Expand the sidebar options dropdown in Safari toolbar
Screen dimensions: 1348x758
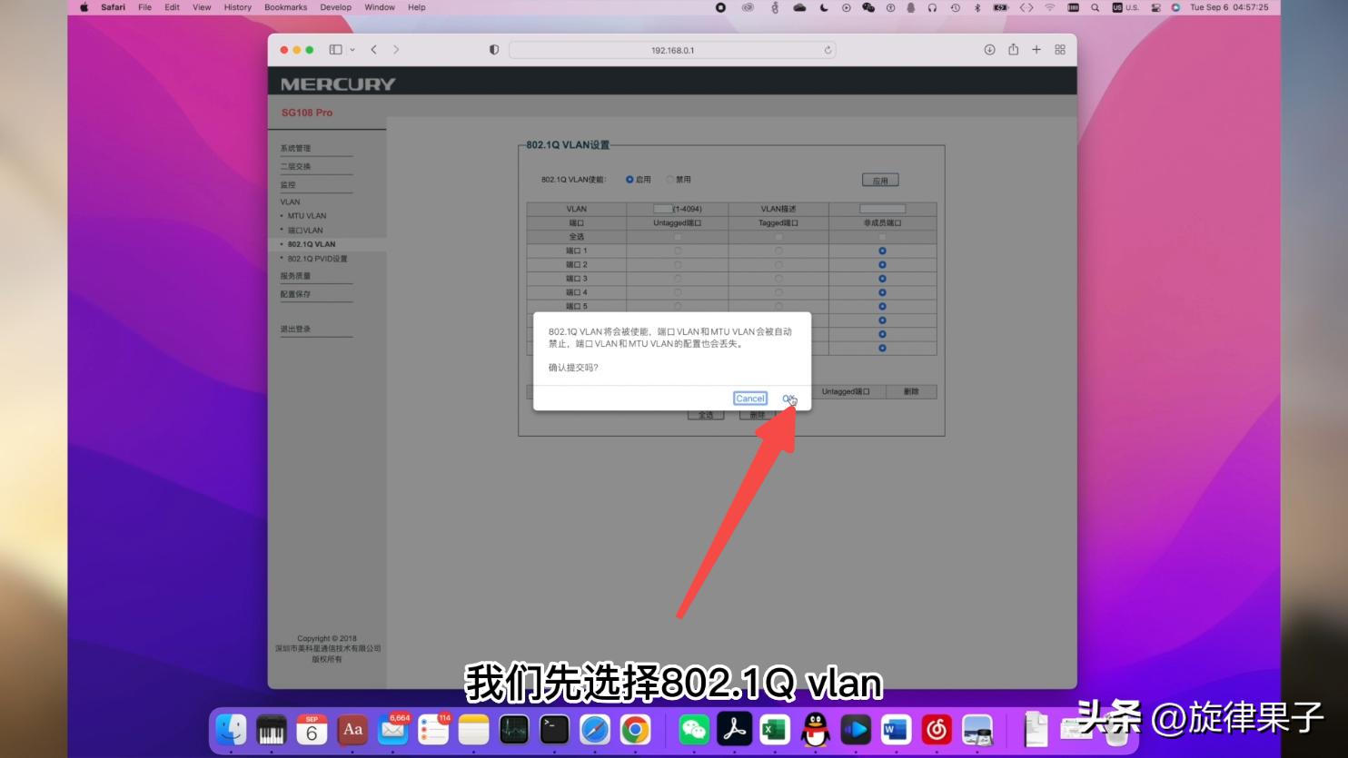(352, 50)
